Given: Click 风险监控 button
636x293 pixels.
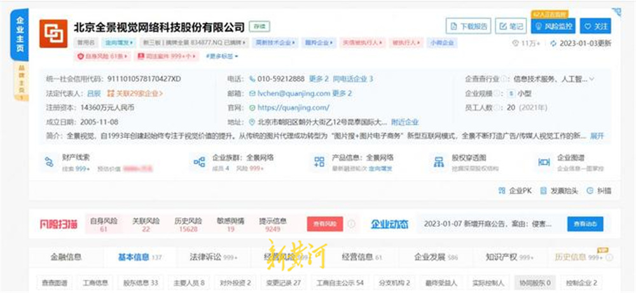Looking at the screenshot, I should 554,26.
